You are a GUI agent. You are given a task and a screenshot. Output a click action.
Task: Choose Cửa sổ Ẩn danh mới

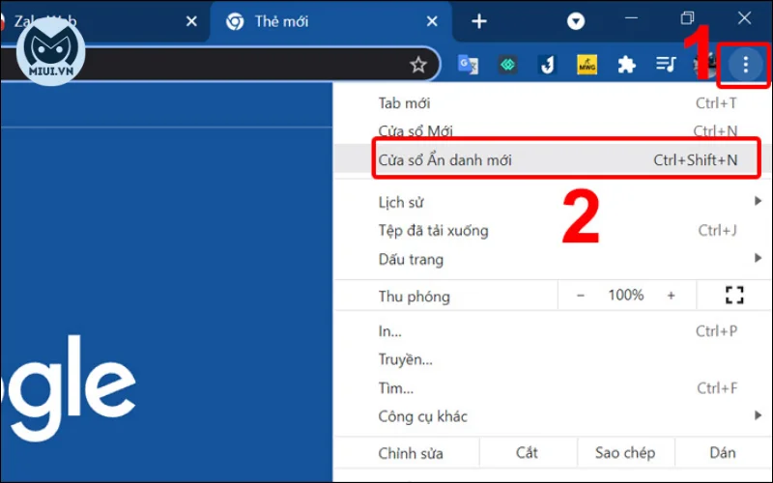553,159
